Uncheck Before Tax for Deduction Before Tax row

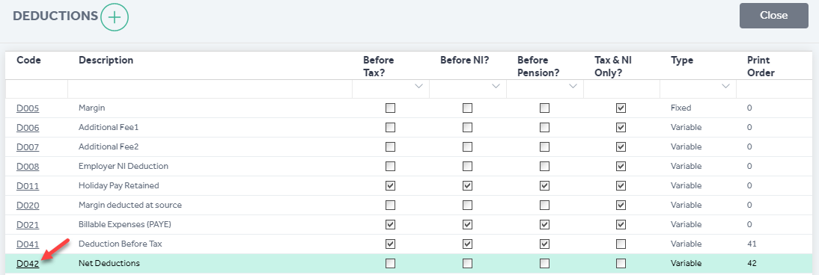(x=390, y=244)
